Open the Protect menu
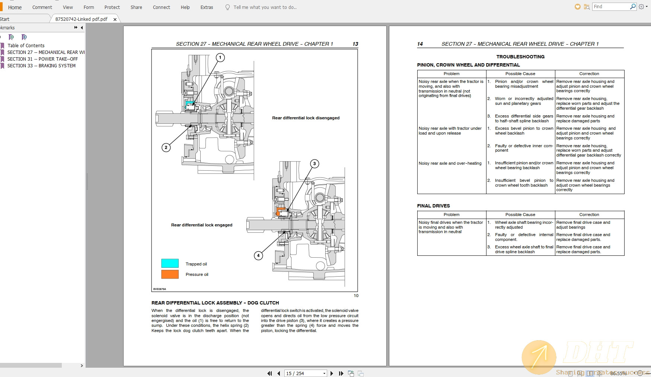Screen dimensions: 651x377 click(x=112, y=7)
